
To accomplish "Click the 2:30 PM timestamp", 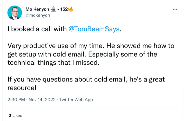I will (16, 100).
